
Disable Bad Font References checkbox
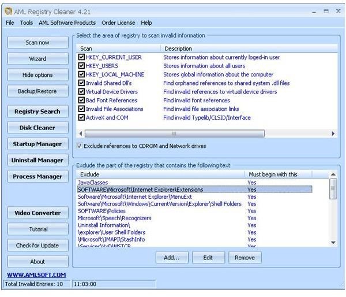click(x=81, y=100)
